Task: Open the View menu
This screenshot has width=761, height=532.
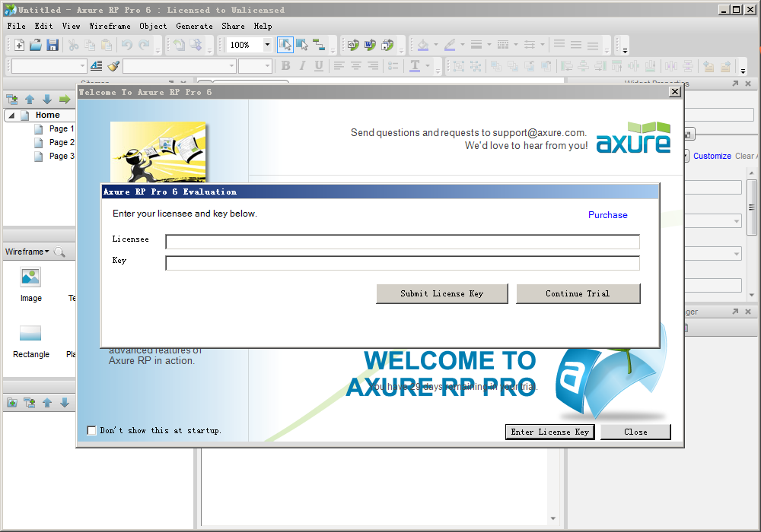Action: (x=72, y=26)
